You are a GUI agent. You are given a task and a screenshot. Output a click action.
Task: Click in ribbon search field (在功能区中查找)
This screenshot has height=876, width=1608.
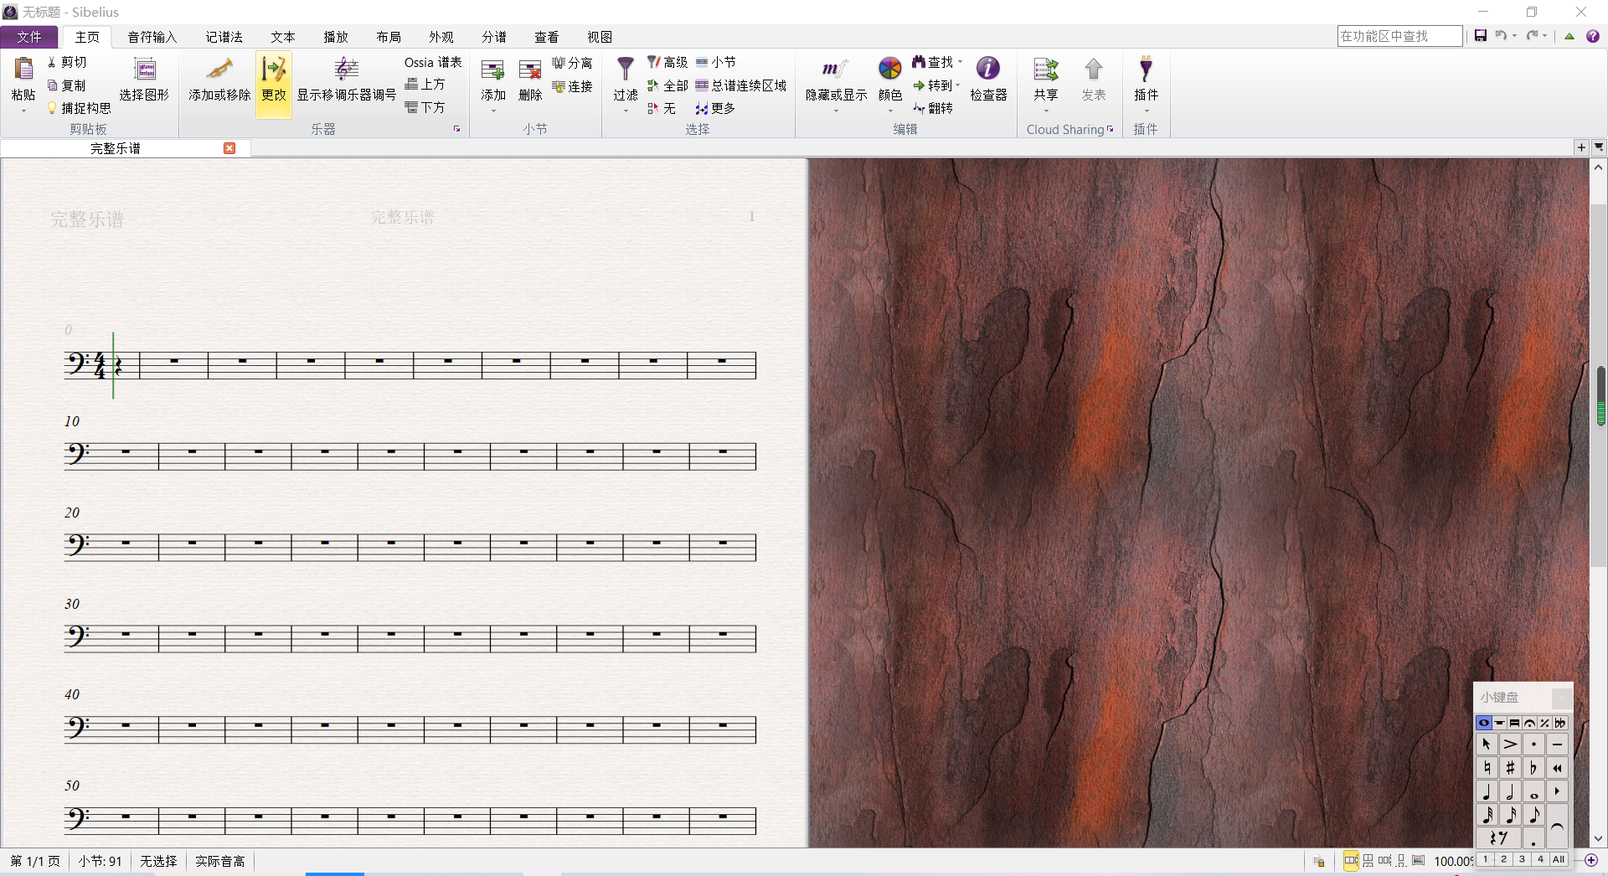pyautogui.click(x=1399, y=36)
